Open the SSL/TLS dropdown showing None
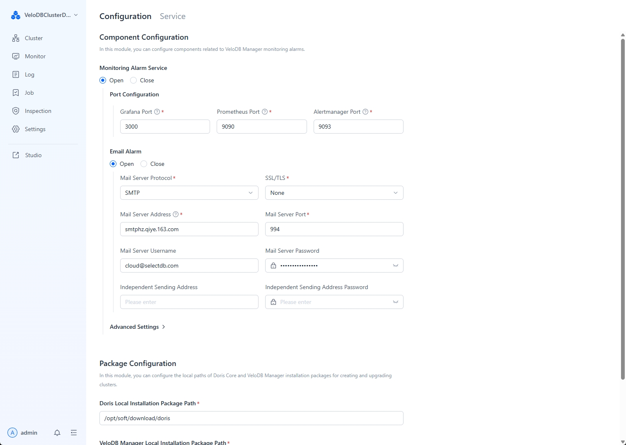Viewport: 626px width, 445px height. (334, 193)
